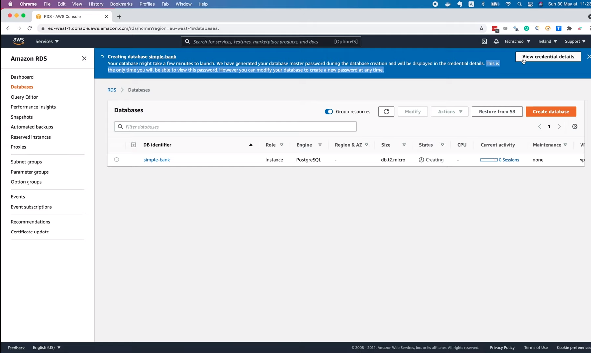This screenshot has height=353, width=591.
Task: Open Feedback in footer
Action: (x=16, y=348)
